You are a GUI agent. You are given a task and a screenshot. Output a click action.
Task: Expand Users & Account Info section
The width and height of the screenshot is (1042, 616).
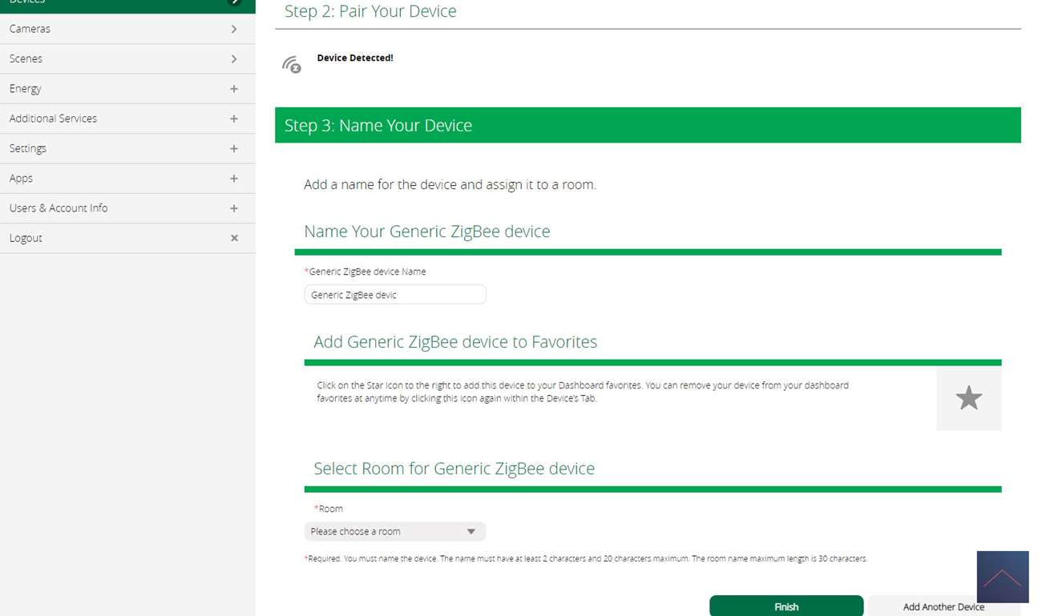click(234, 208)
